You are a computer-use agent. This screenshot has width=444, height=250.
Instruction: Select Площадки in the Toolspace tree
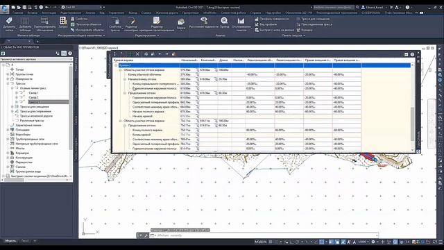pyautogui.click(x=22, y=130)
